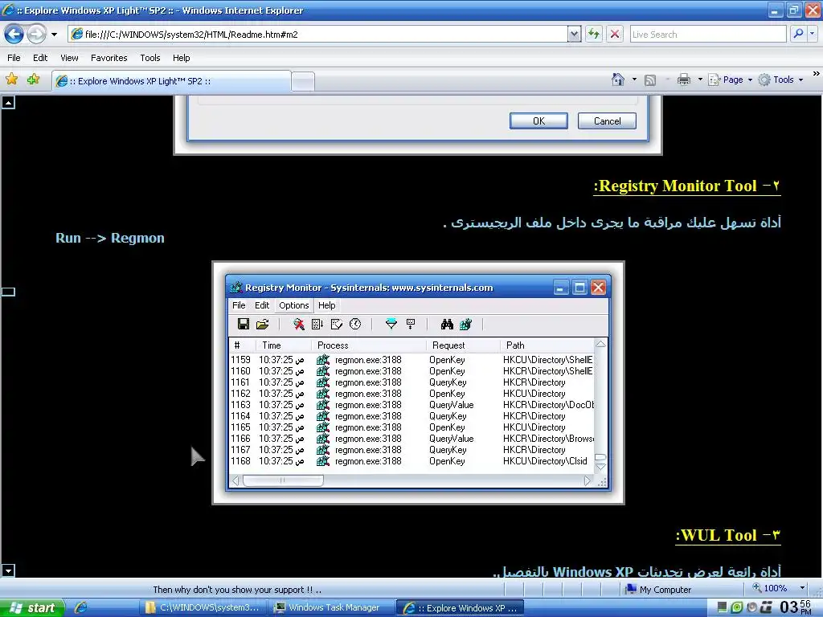
Task: Click the OK button in the dialog image
Action: point(538,121)
